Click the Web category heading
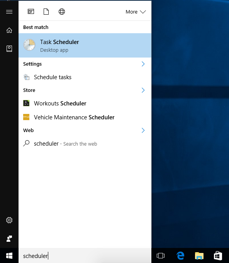Screen dimensions: 229x263 tap(28, 130)
